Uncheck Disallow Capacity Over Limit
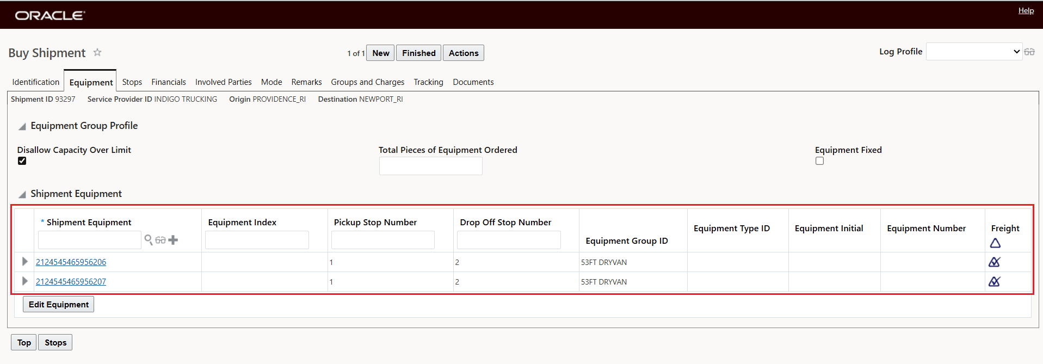This screenshot has width=1043, height=364. (x=22, y=161)
